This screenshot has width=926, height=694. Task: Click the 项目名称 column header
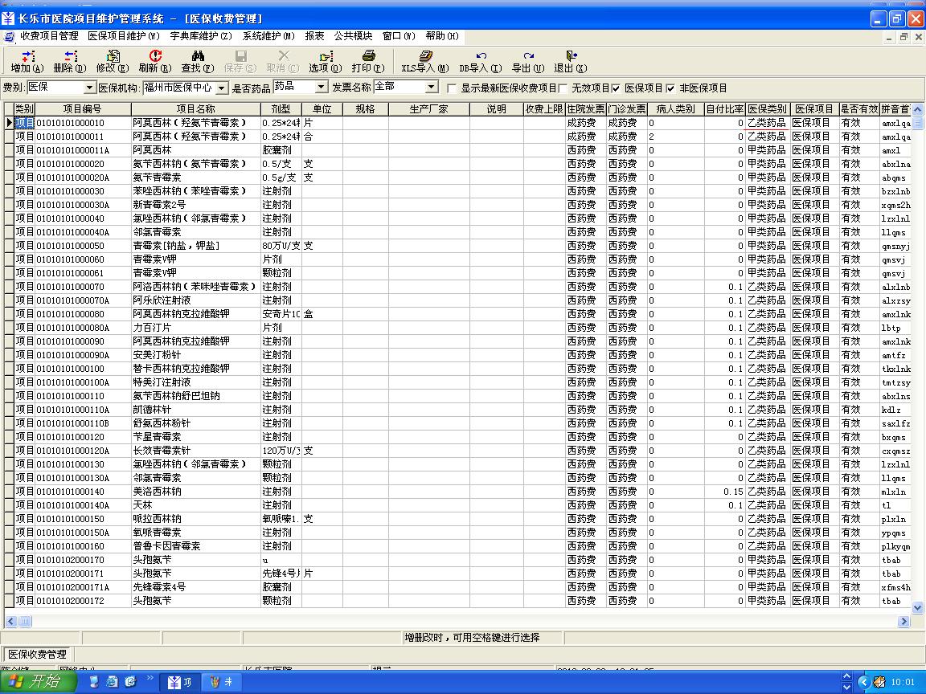[195, 109]
